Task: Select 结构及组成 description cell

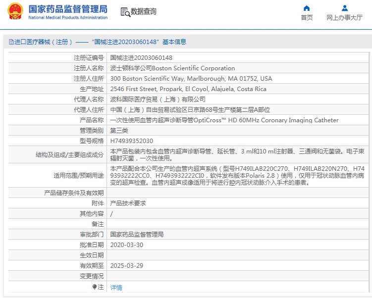Action: [237, 154]
